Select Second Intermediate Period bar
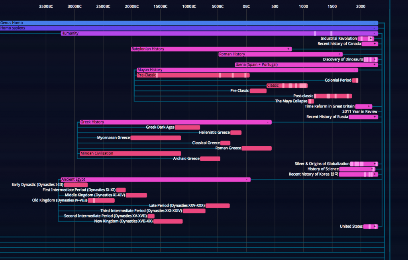Screen dimensions: 408x260 pos(151,216)
